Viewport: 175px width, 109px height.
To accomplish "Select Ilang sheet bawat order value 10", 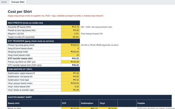I will pos(71,55).
